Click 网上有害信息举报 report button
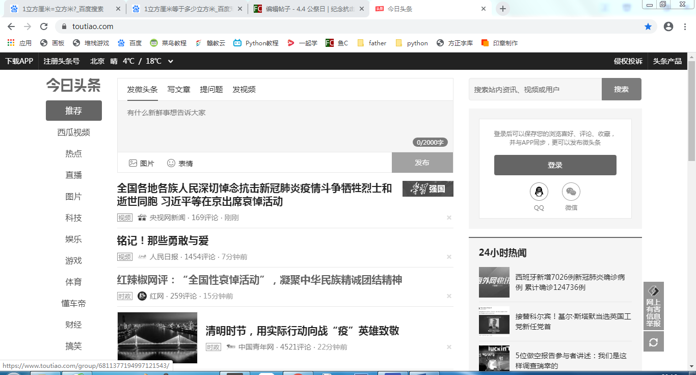This screenshot has height=375, width=696. pyautogui.click(x=654, y=306)
